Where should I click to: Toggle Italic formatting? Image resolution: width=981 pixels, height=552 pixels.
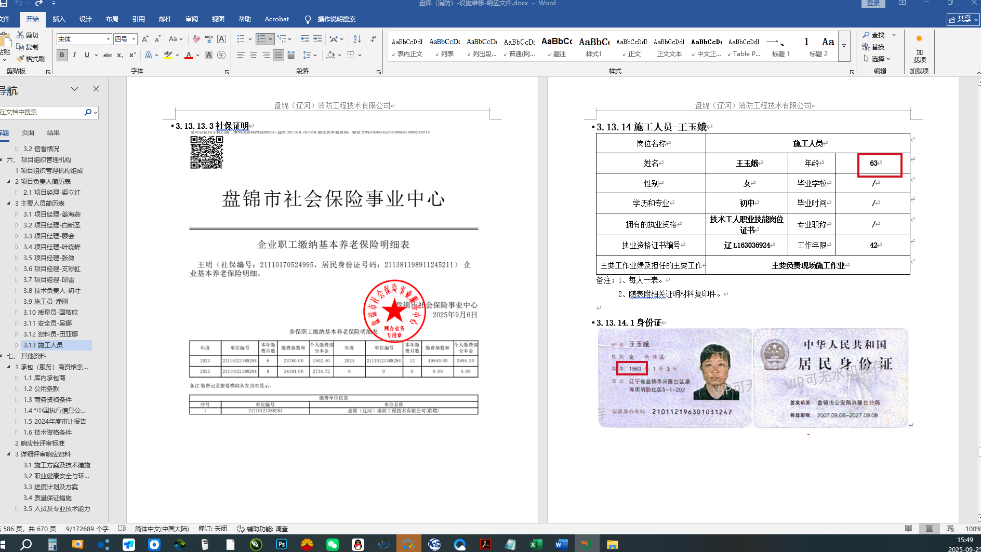point(74,55)
